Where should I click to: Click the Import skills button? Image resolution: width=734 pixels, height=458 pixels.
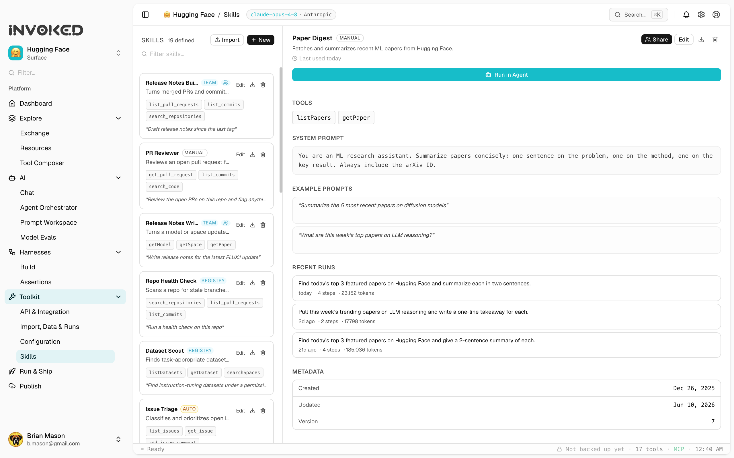pos(227,40)
